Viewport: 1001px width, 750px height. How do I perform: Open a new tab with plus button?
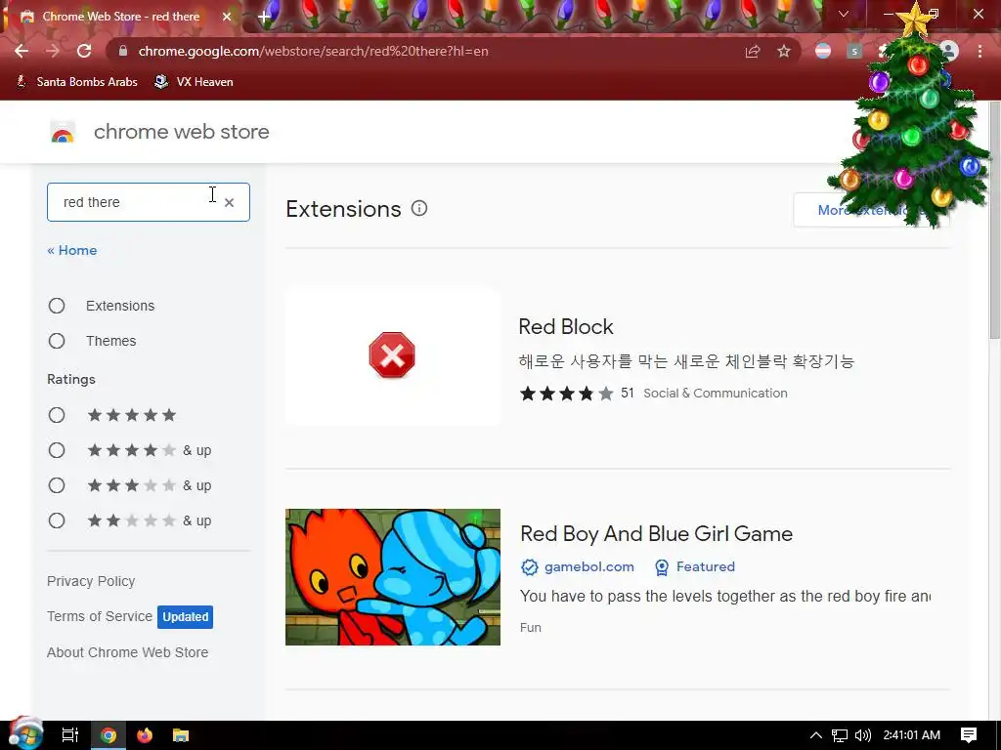(264, 17)
